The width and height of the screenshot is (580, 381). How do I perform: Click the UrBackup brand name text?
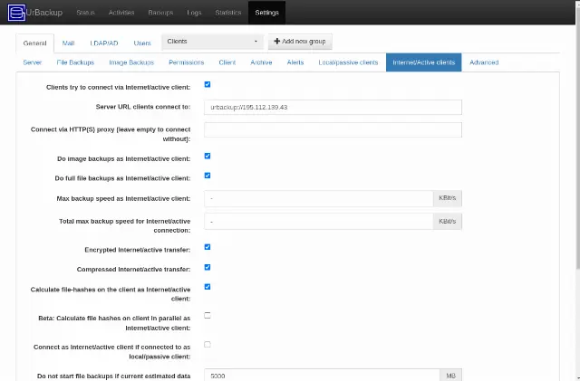point(44,13)
